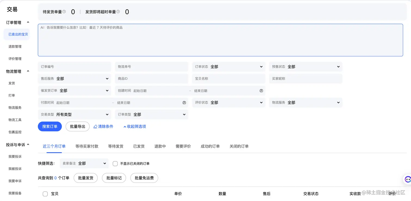Open the 订单状态 dropdown
This screenshot has width=411, height=201.
click(x=229, y=67)
